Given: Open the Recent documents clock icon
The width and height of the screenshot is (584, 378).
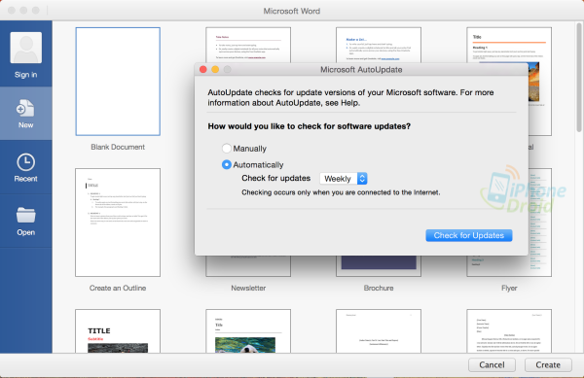Looking at the screenshot, I should click(25, 162).
